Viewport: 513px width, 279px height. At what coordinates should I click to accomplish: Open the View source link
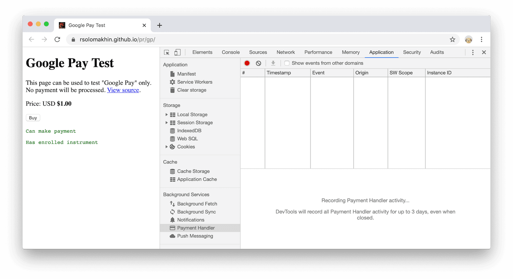[x=122, y=90]
